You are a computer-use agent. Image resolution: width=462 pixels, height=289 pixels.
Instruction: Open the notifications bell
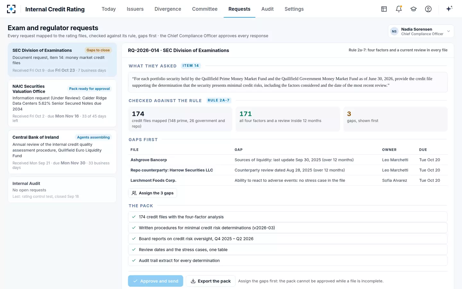399,9
